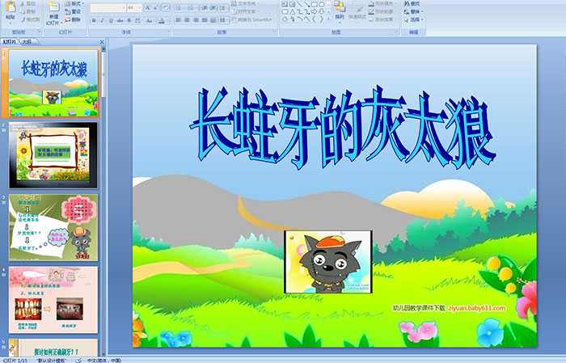The height and width of the screenshot is (363, 566).
Task: Select the Oval shape
Action: pos(321,4)
